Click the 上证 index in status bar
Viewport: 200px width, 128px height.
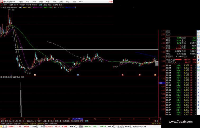coord(4,126)
